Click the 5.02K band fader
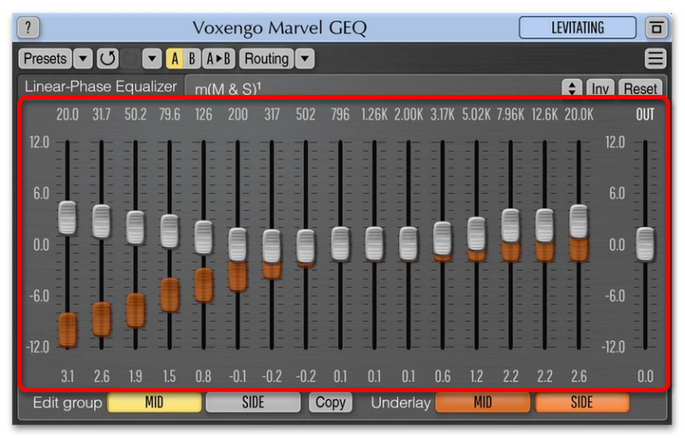The height and width of the screenshot is (438, 685). pos(477,234)
